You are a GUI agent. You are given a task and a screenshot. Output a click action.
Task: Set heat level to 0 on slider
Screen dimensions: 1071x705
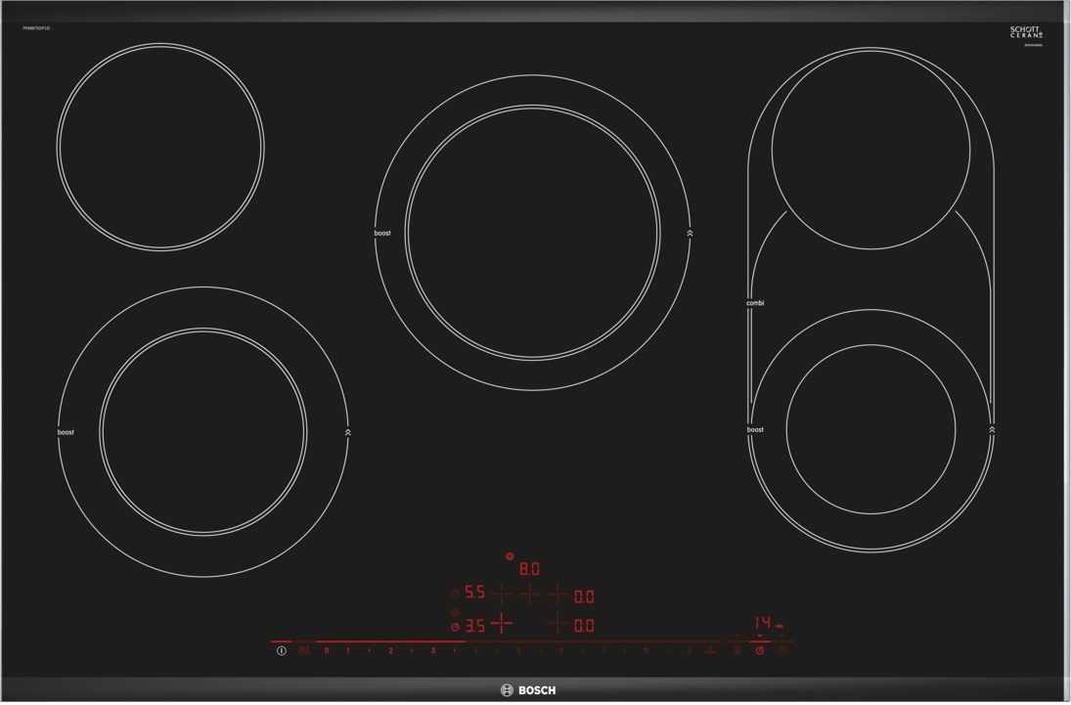[x=327, y=652]
